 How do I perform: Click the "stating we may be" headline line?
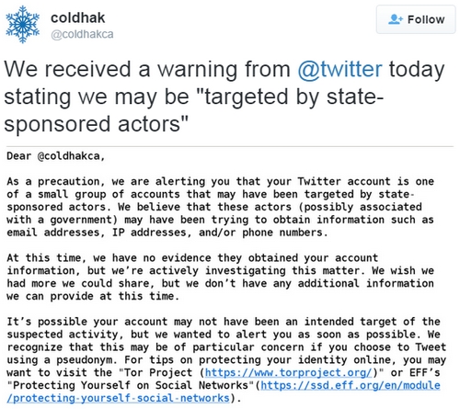tap(194, 97)
